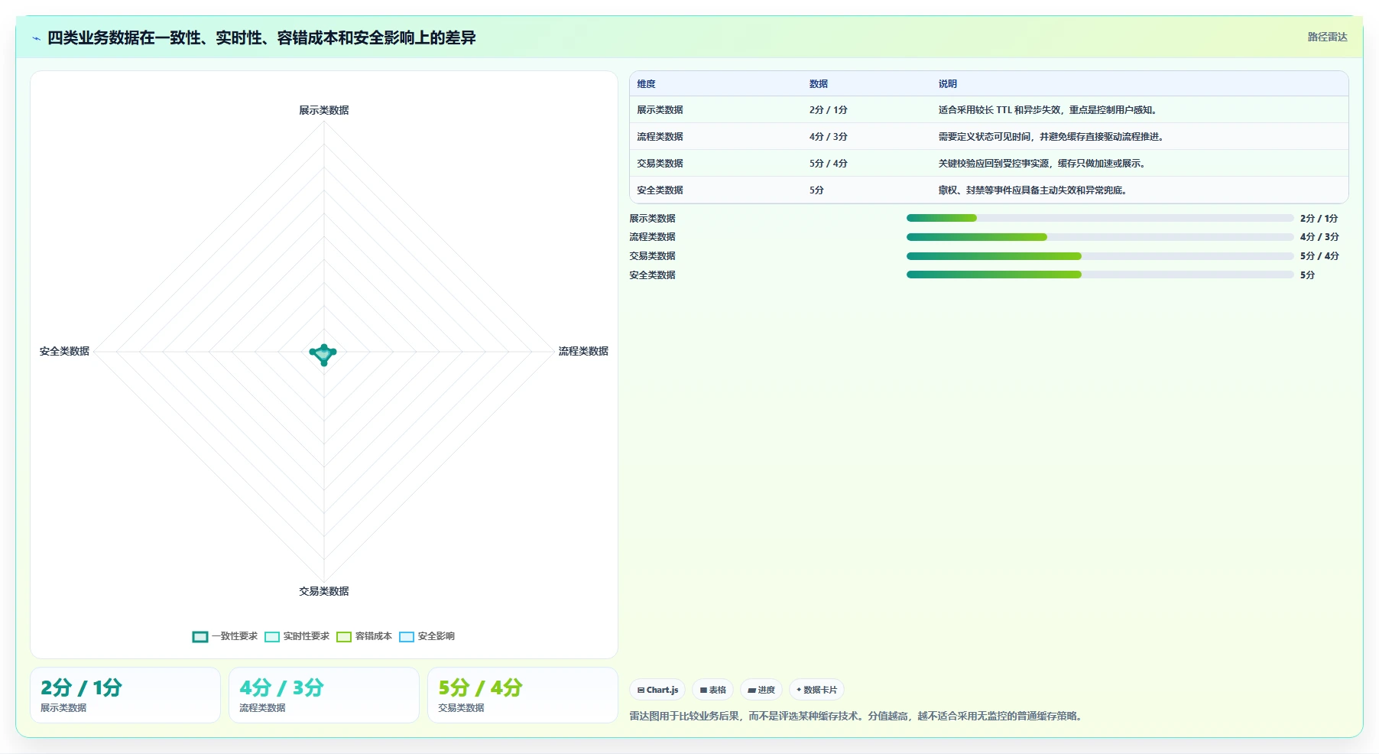The image size is (1379, 754).
Task: Click the TTL description in 展示类数据 row
Action: (x=1049, y=110)
